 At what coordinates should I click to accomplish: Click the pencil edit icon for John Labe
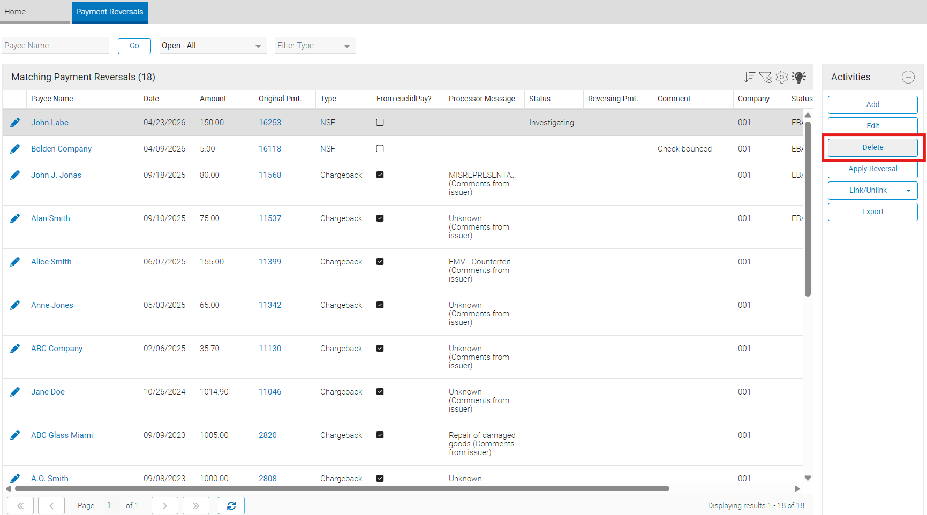pyautogui.click(x=15, y=123)
